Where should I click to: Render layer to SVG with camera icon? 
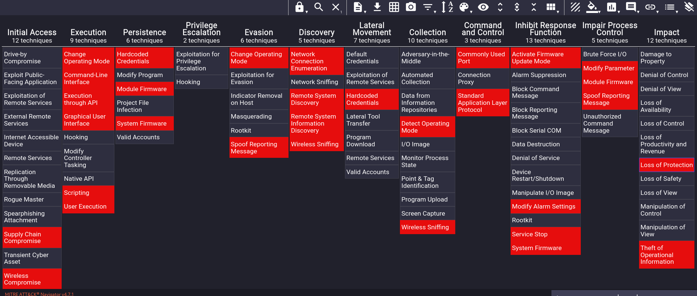[x=411, y=7]
